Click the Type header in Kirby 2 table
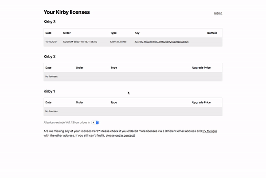This screenshot has width=266, height=178. tap(114, 68)
